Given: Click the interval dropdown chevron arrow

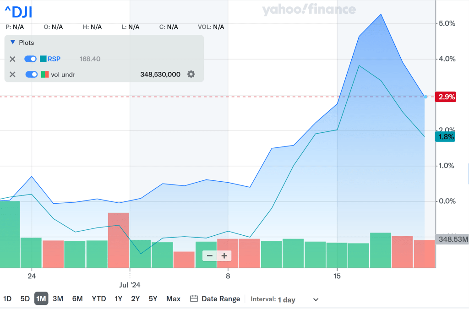Looking at the screenshot, I should (316, 299).
